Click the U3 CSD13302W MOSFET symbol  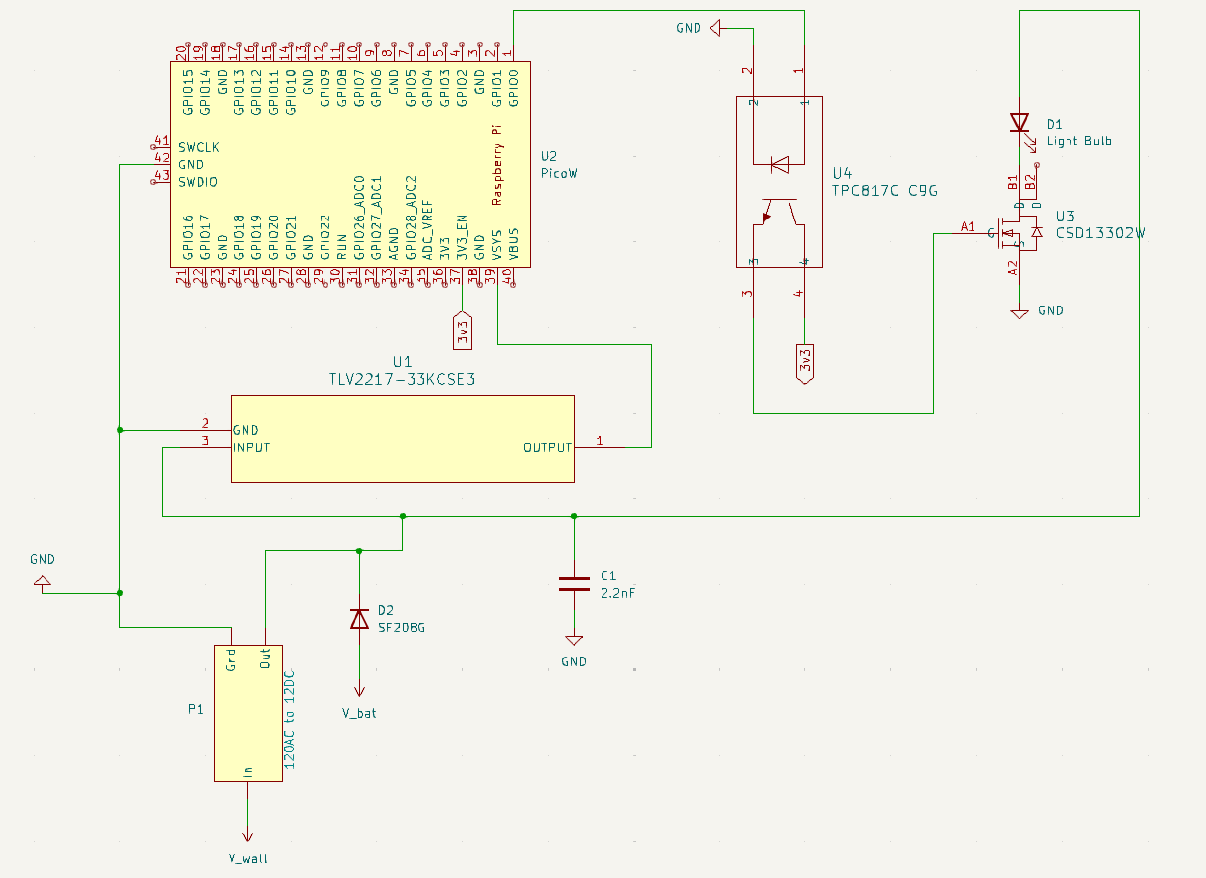(1017, 232)
